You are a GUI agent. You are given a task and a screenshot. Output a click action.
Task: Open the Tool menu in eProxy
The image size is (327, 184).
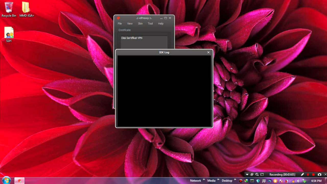coord(150,24)
